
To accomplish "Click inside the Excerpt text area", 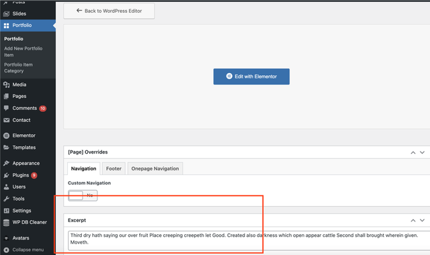I will (x=249, y=240).
